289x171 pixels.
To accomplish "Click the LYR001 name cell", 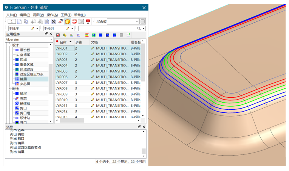I will click(x=65, y=48).
